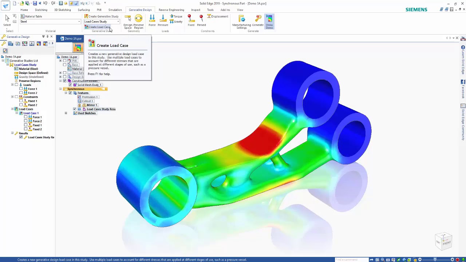Image resolution: width=466 pixels, height=262 pixels.
Task: Click the stress color-map button in PathFinder
Action: click(78, 47)
